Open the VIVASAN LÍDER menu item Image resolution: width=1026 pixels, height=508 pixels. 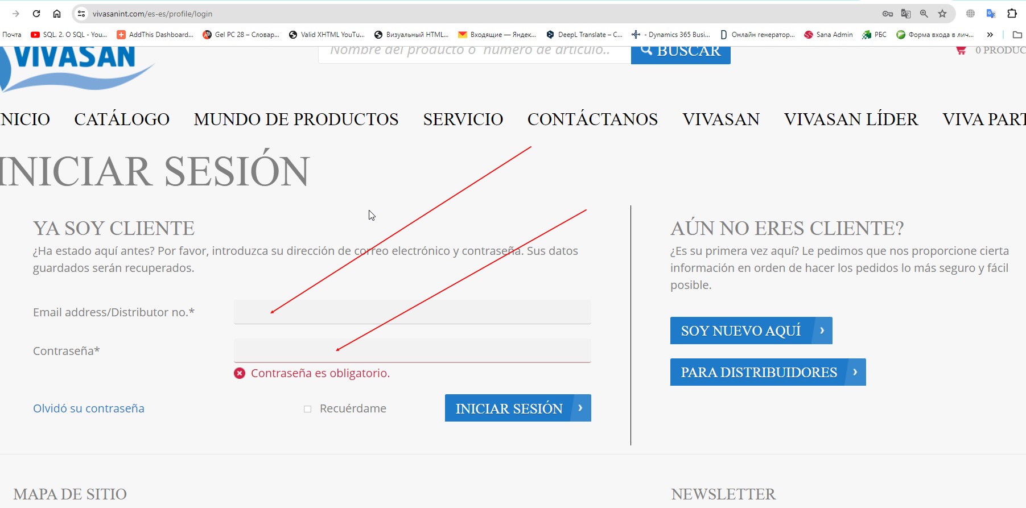click(851, 119)
